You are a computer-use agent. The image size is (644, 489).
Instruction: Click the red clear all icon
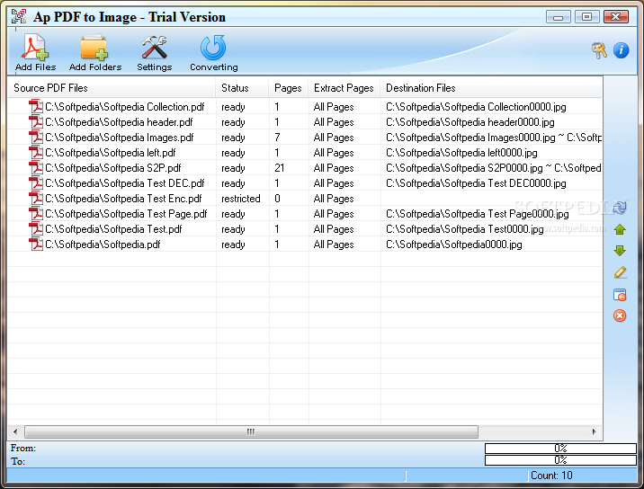[620, 316]
